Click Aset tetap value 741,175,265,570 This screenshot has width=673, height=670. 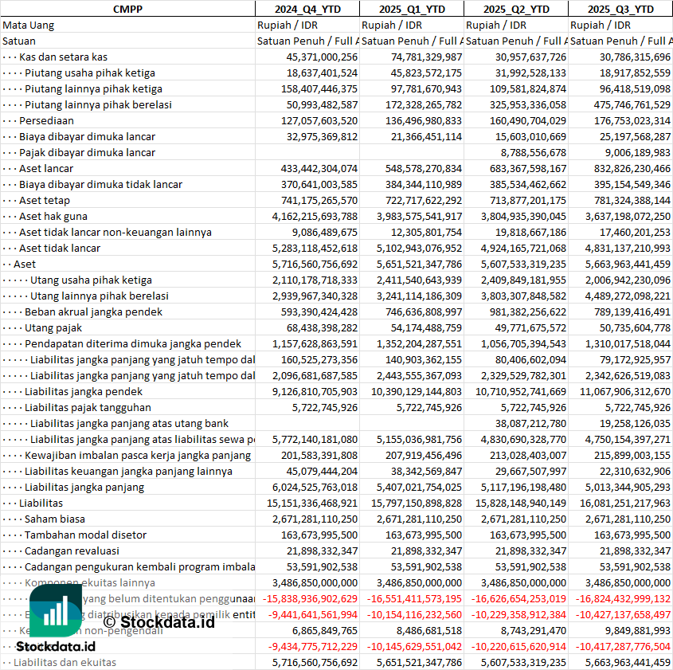click(319, 200)
